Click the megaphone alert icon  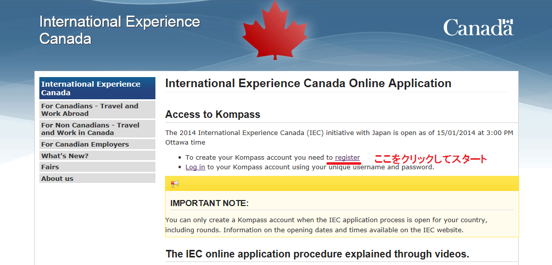click(175, 183)
